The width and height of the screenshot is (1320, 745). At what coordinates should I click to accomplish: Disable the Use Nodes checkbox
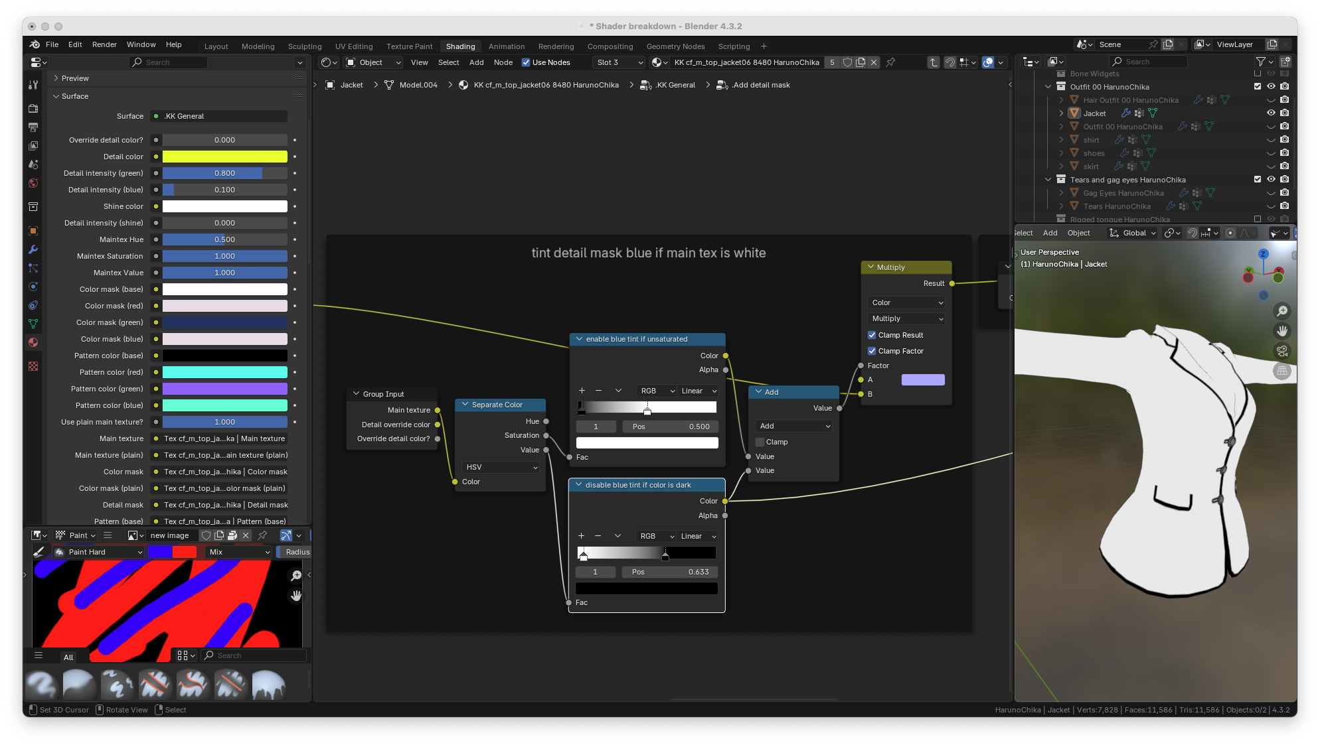point(526,62)
